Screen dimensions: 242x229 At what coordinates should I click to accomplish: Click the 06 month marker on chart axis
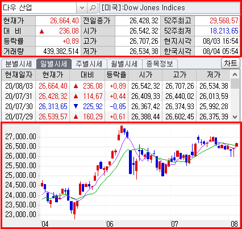pyautogui.click(x=110, y=224)
